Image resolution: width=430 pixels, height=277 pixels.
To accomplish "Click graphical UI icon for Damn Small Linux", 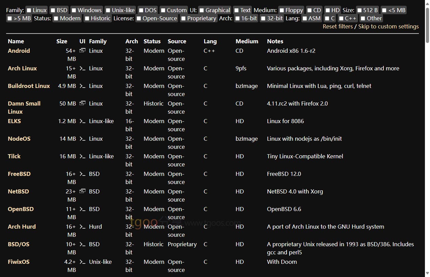I will click(x=82, y=103).
